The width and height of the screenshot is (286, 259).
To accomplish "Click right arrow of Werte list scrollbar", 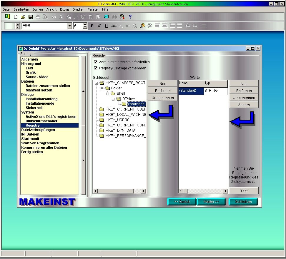I will point(226,191).
